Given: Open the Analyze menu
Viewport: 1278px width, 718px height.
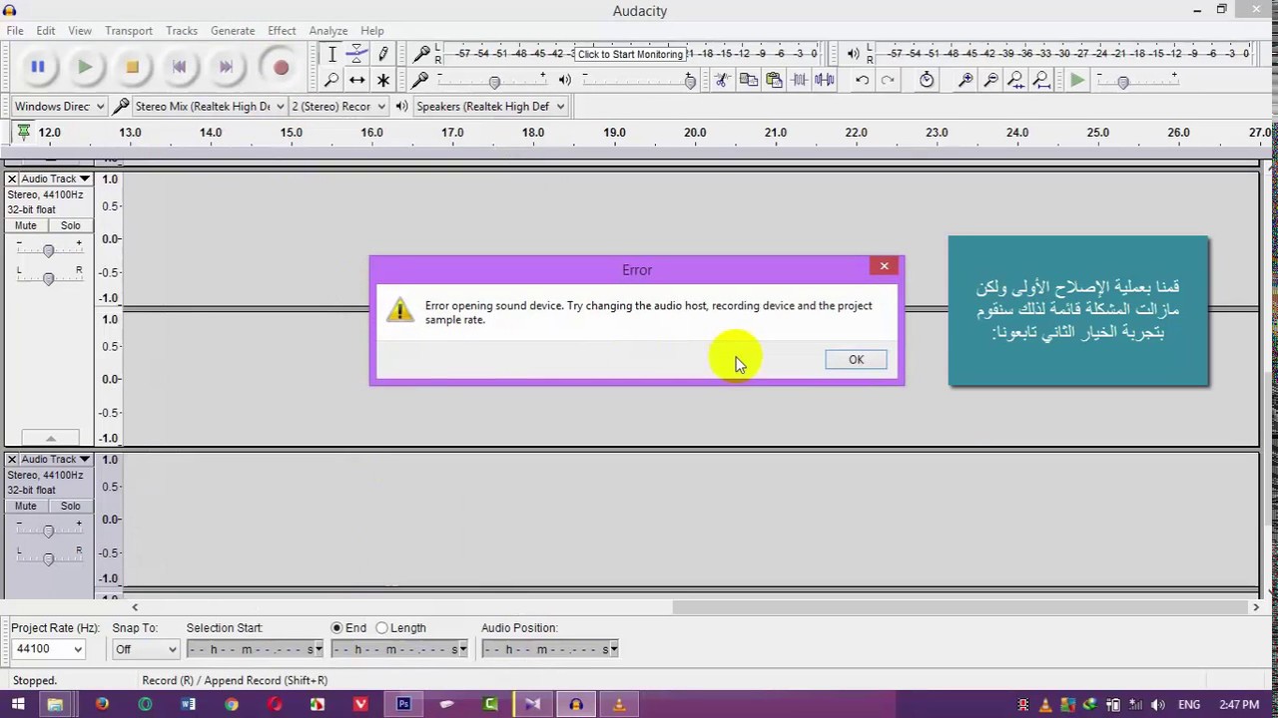Looking at the screenshot, I should point(328,31).
